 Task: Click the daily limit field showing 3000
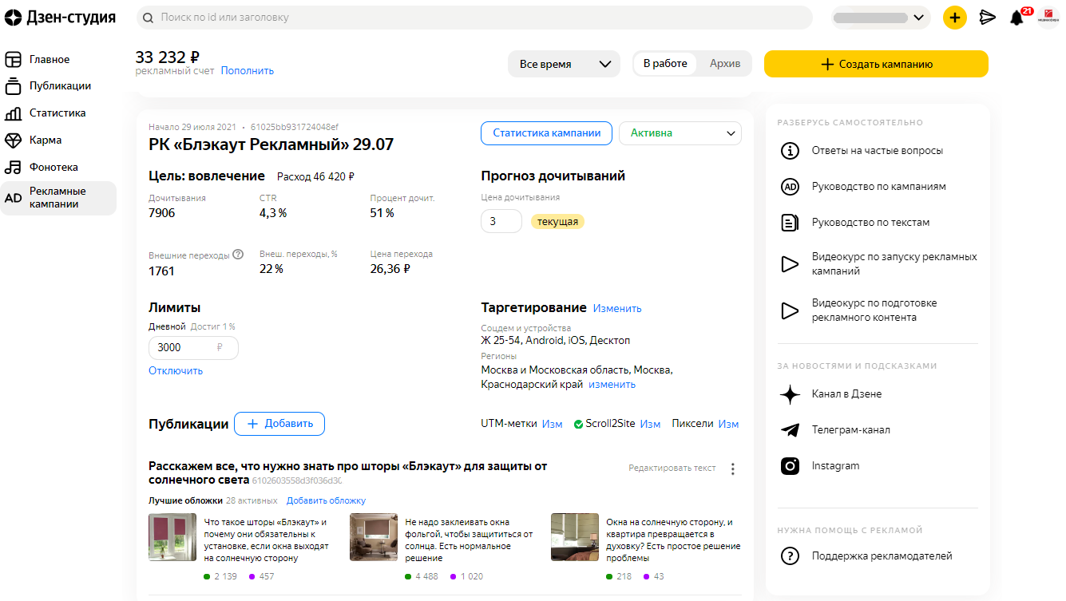click(193, 348)
